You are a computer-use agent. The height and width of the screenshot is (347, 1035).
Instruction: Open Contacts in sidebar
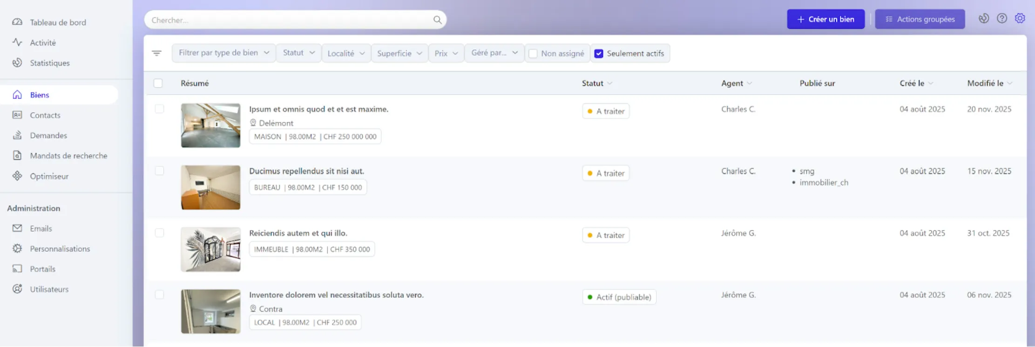coord(45,115)
